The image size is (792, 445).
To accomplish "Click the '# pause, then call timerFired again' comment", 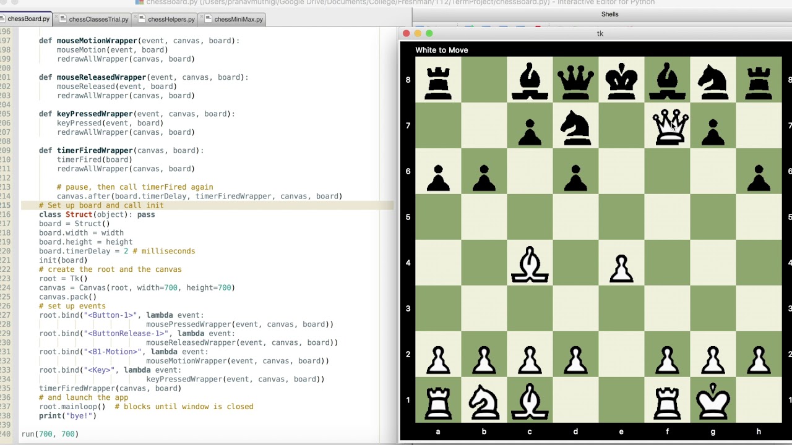I will click(135, 187).
